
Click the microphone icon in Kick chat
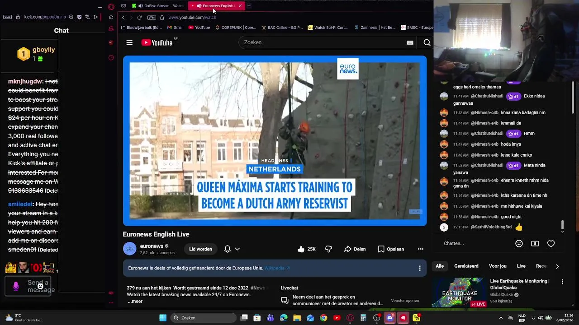16,286
